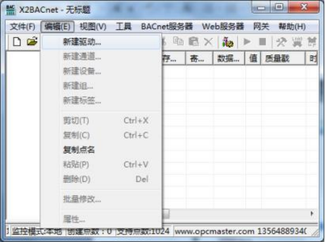The height and width of the screenshot is (242, 325).
Task: Open the 文件(F) menu
Action: pos(22,27)
